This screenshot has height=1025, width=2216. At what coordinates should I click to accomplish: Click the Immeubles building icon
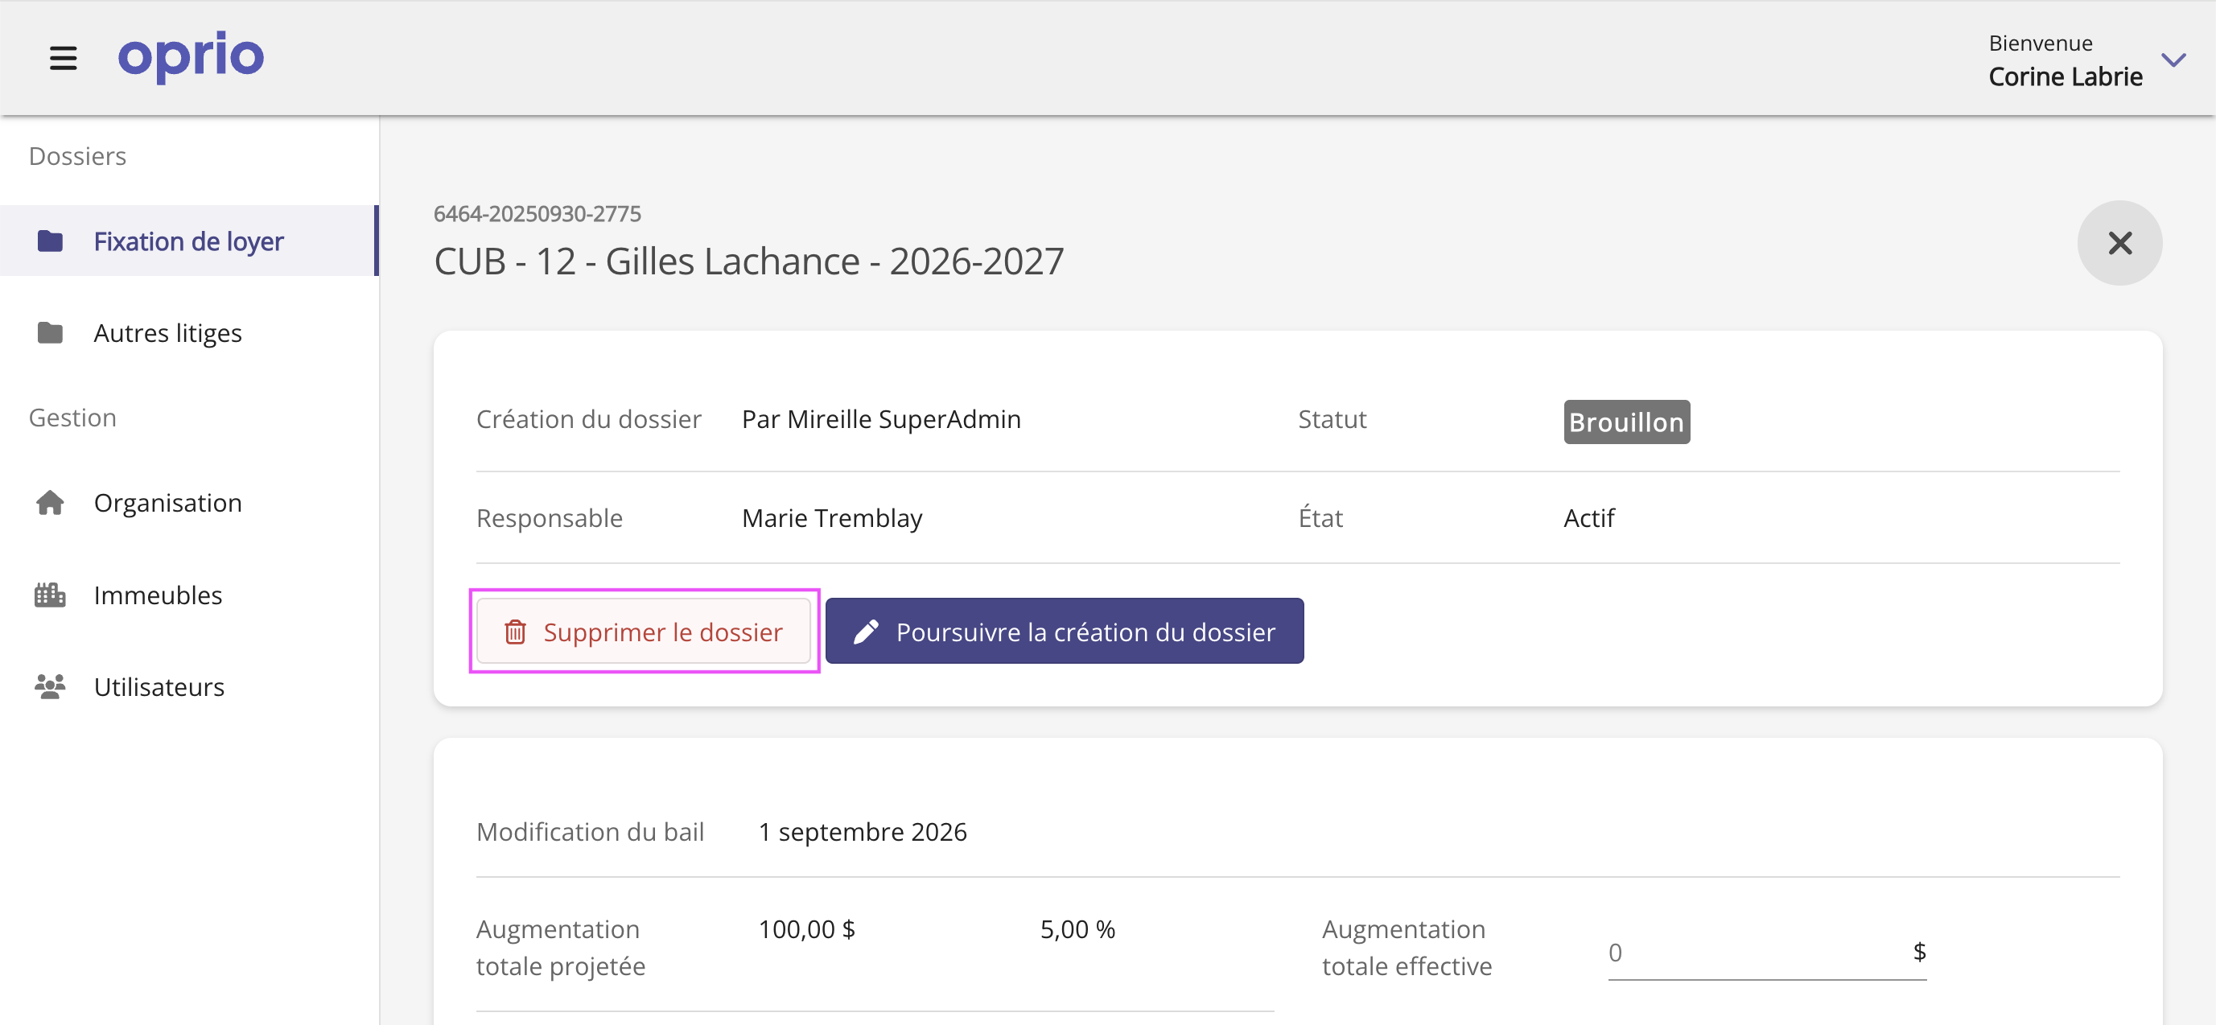pos(50,595)
